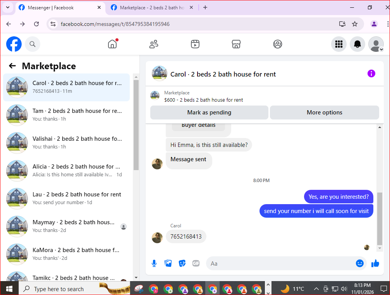Click chat scrollbar up arrow
The height and width of the screenshot is (295, 390).
(380, 127)
